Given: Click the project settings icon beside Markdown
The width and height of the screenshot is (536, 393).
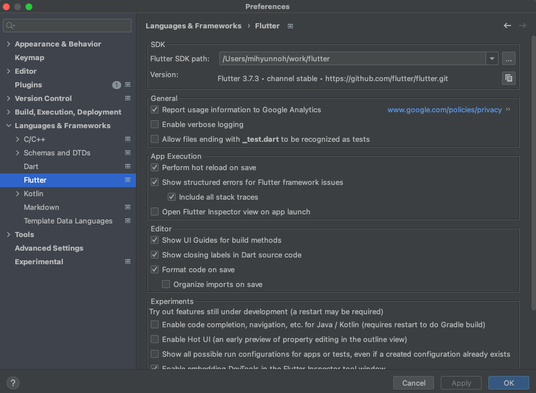Looking at the screenshot, I should click(128, 207).
